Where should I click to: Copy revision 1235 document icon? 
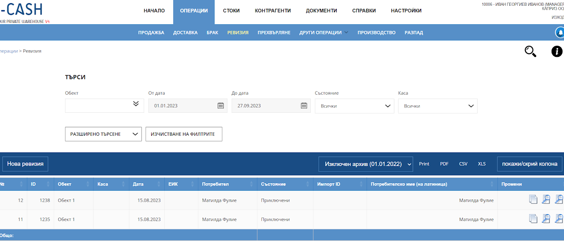point(533,218)
